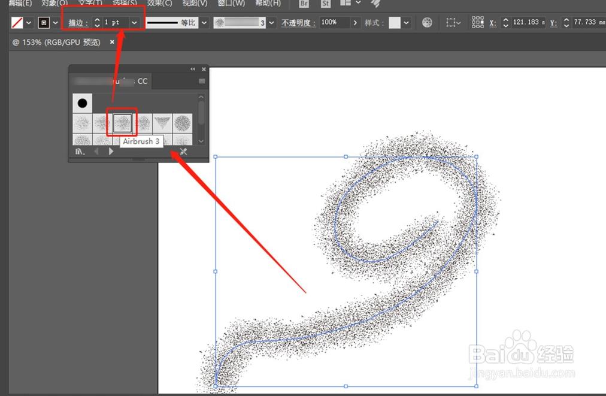Image resolution: width=606 pixels, height=396 pixels.
Task: Click brush panel scroll up arrow
Action: (x=201, y=96)
